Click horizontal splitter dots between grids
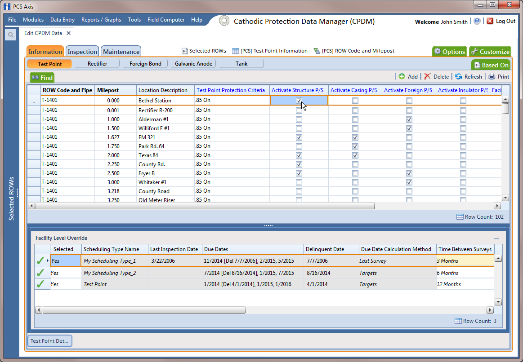Image resolution: width=523 pixels, height=362 pixels. pyautogui.click(x=268, y=225)
